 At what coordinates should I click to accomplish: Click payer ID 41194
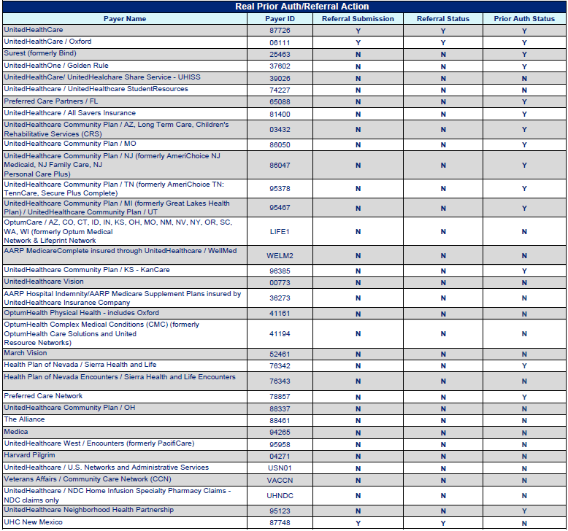pos(280,334)
